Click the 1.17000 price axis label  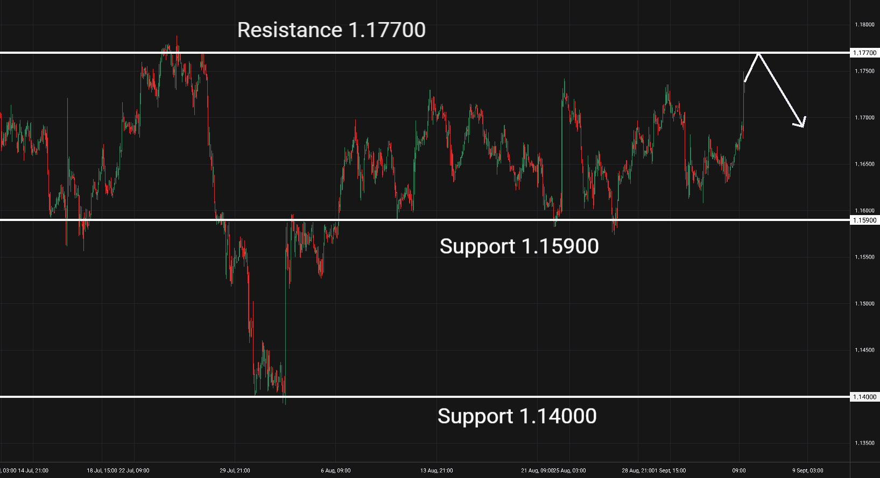(x=864, y=118)
